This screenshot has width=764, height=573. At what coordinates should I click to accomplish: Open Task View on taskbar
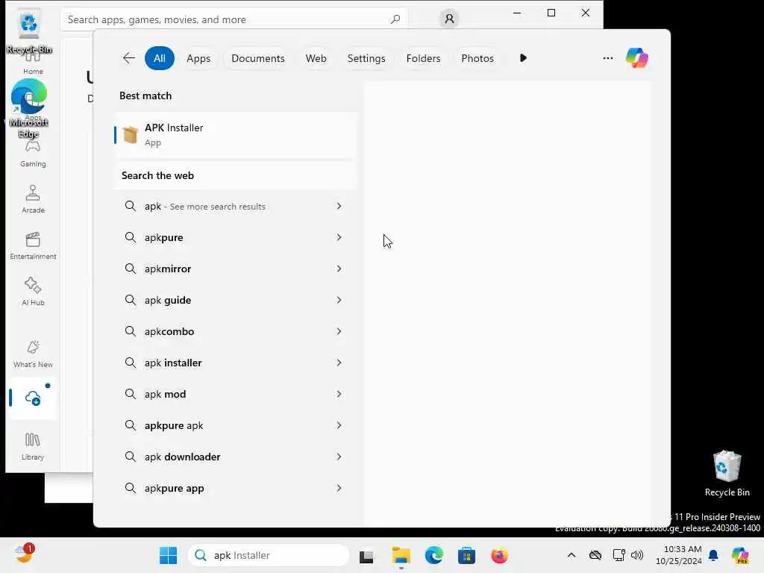(366, 555)
